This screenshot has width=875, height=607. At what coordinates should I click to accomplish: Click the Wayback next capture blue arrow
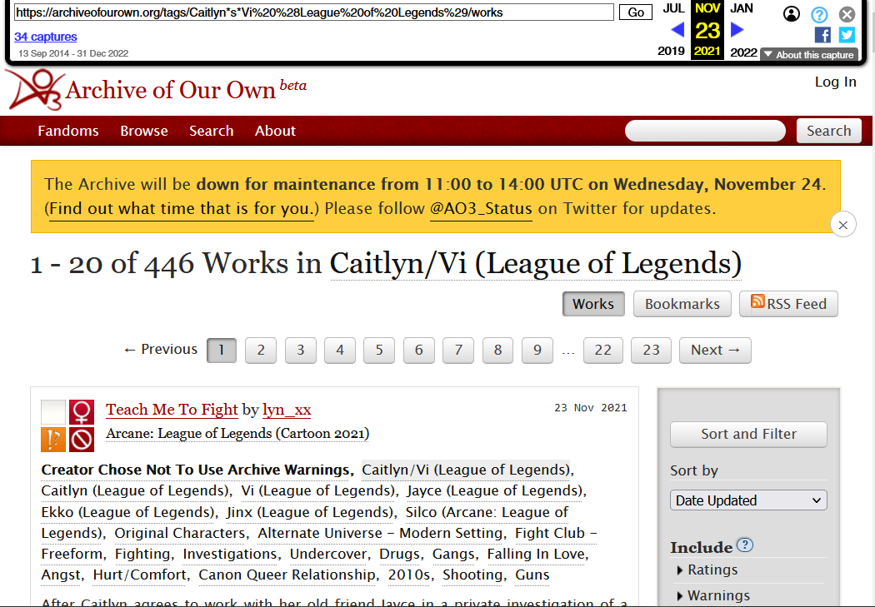coord(737,29)
